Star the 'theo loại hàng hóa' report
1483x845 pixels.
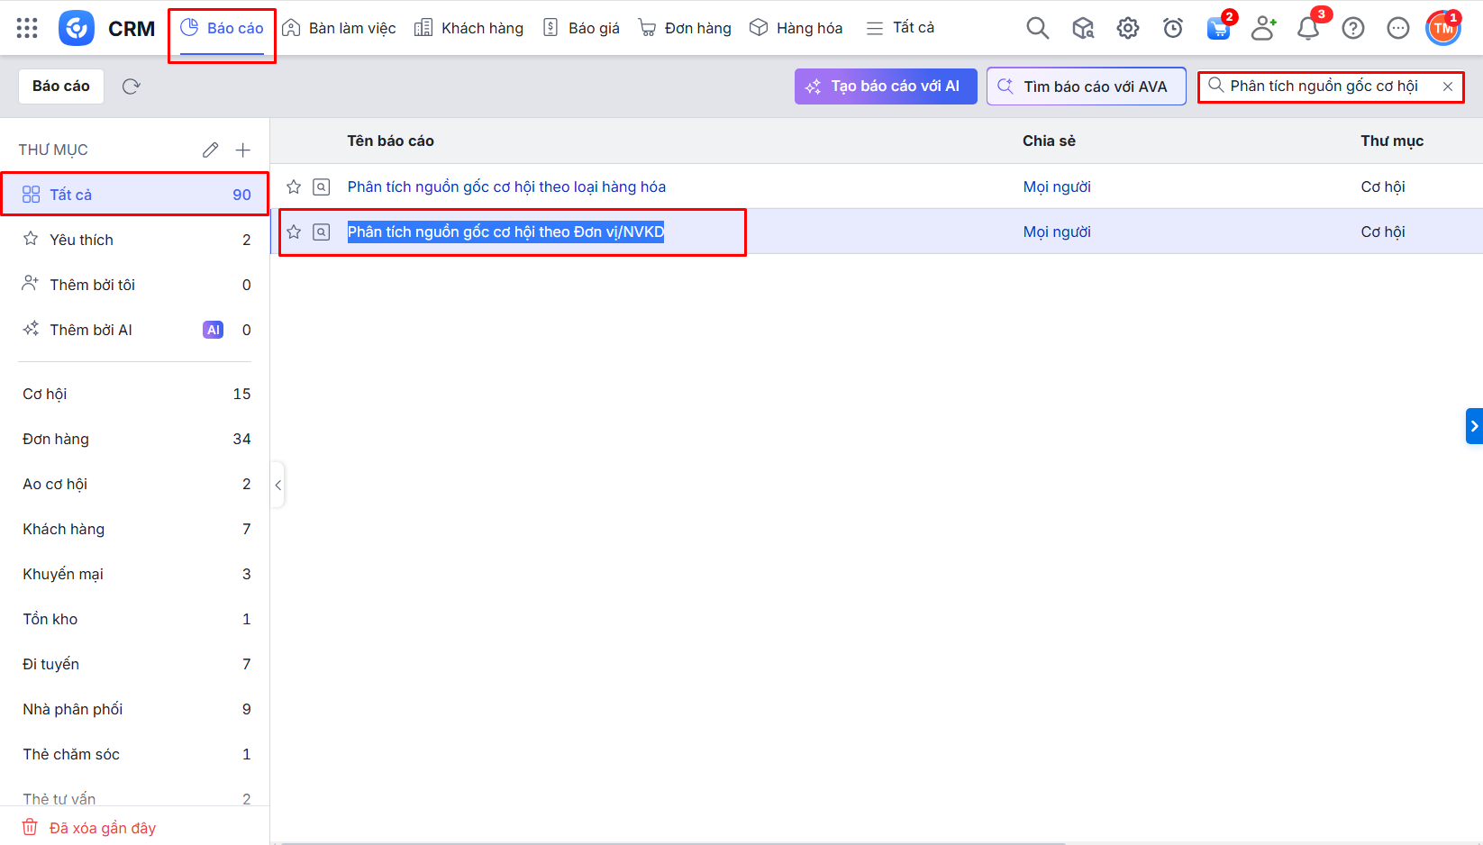pyautogui.click(x=294, y=186)
